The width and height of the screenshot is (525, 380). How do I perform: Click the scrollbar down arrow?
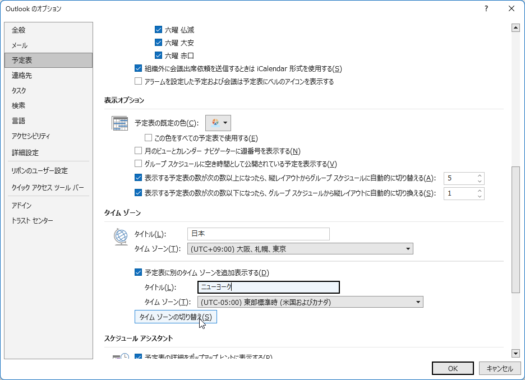pos(515,353)
